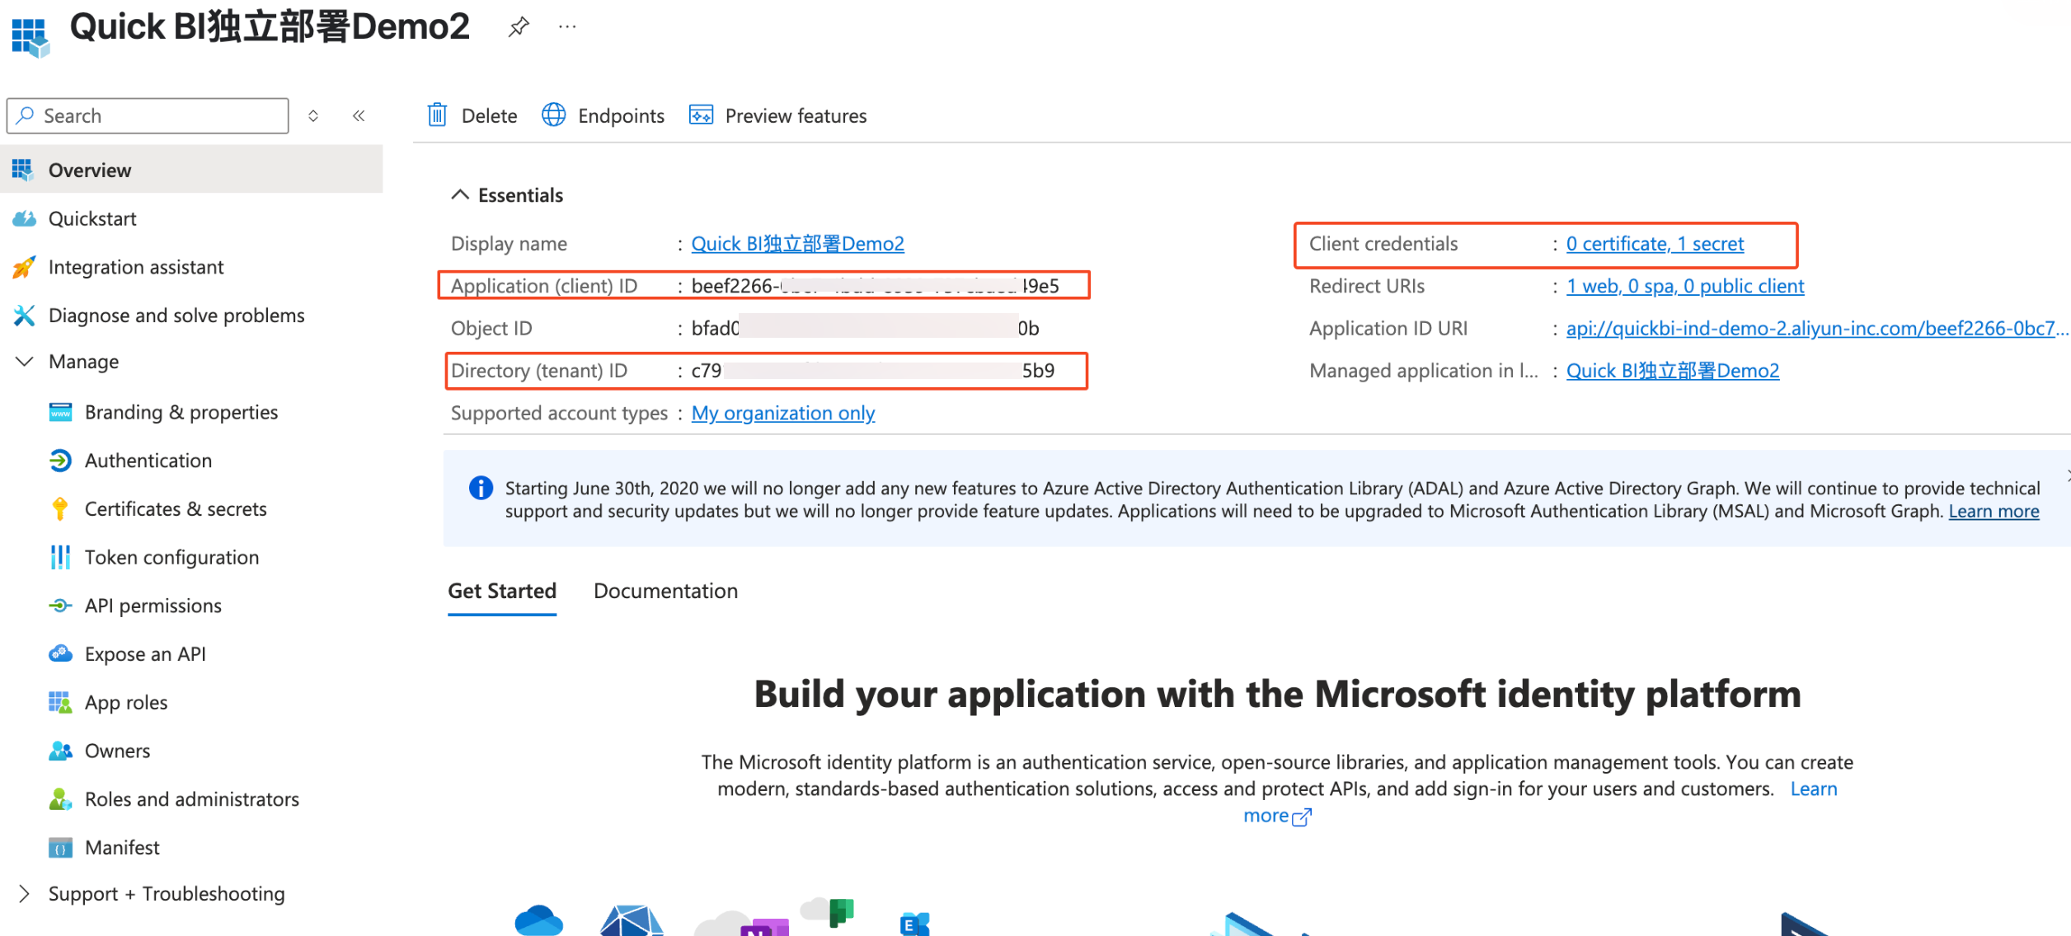This screenshot has width=2071, height=936.
Task: Click the Expose an API cloud icon
Action: 60,654
